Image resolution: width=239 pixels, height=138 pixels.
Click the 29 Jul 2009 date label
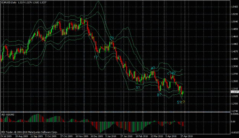coord(6,136)
